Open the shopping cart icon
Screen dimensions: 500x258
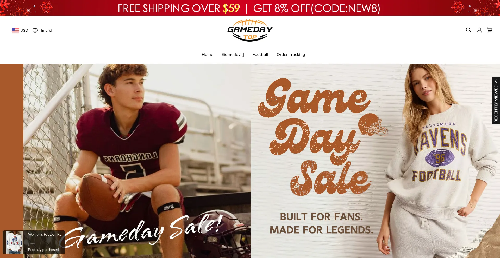click(490, 30)
